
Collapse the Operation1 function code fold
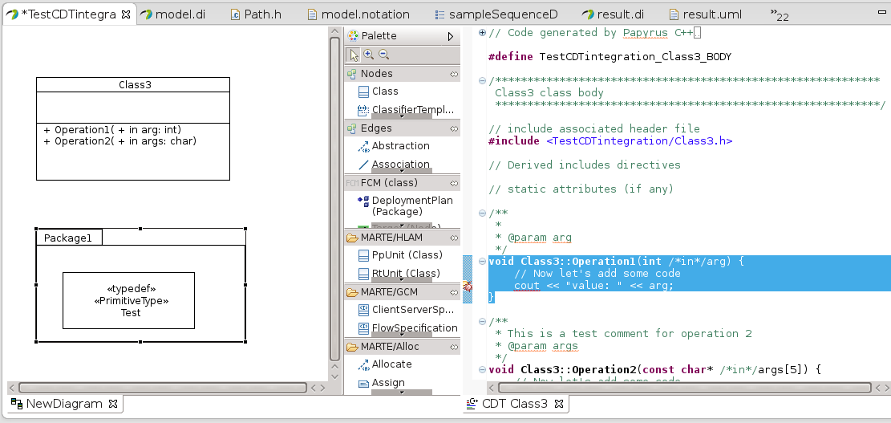[481, 262]
